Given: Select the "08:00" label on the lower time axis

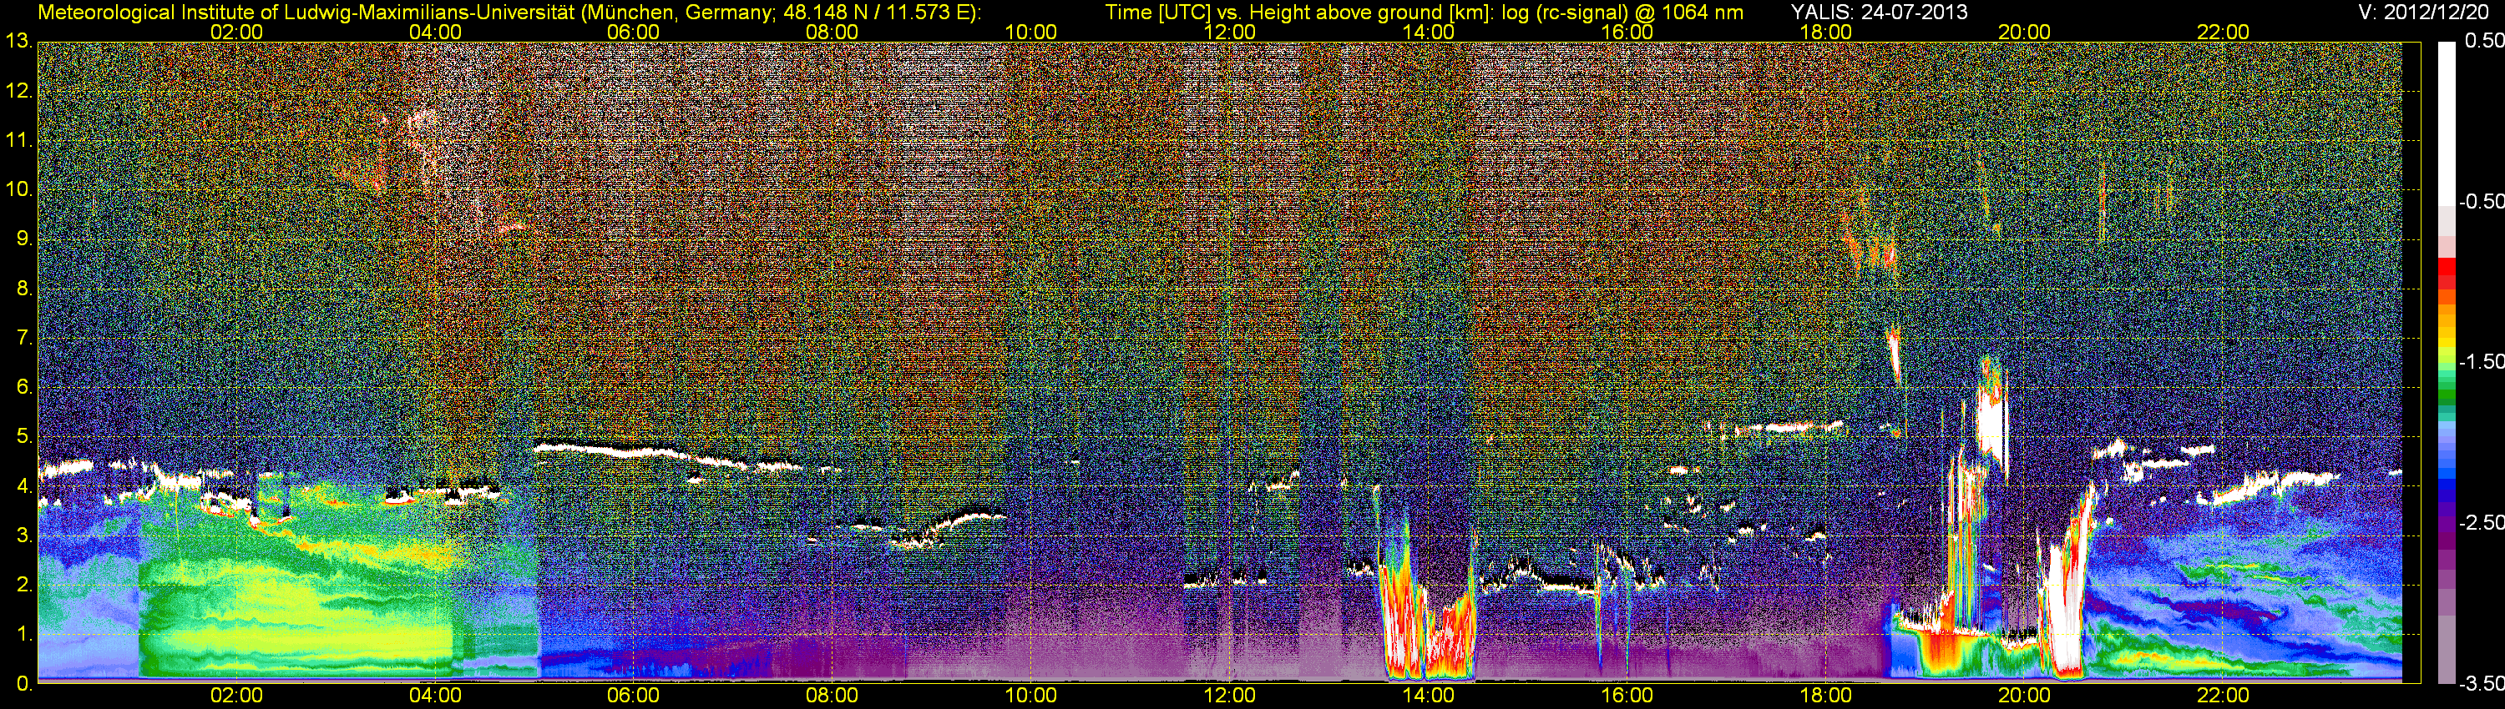Looking at the screenshot, I should coord(832,696).
